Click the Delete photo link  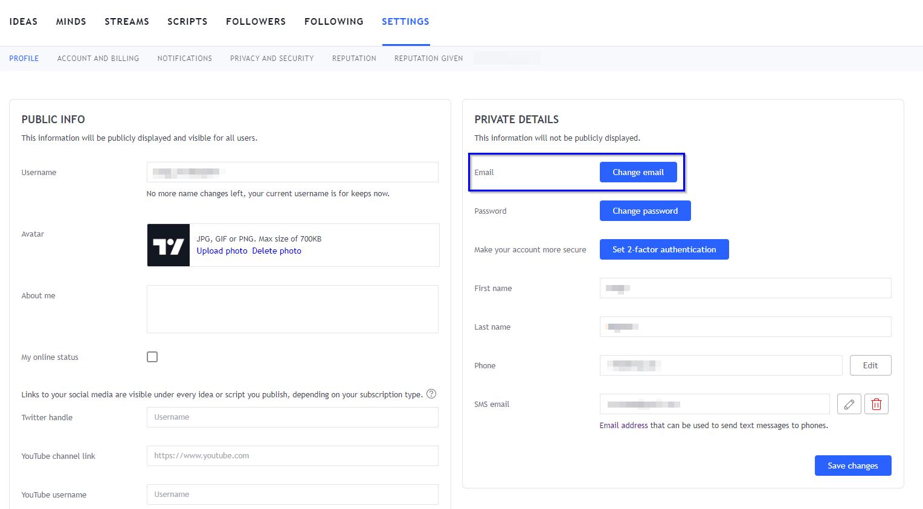coord(277,250)
